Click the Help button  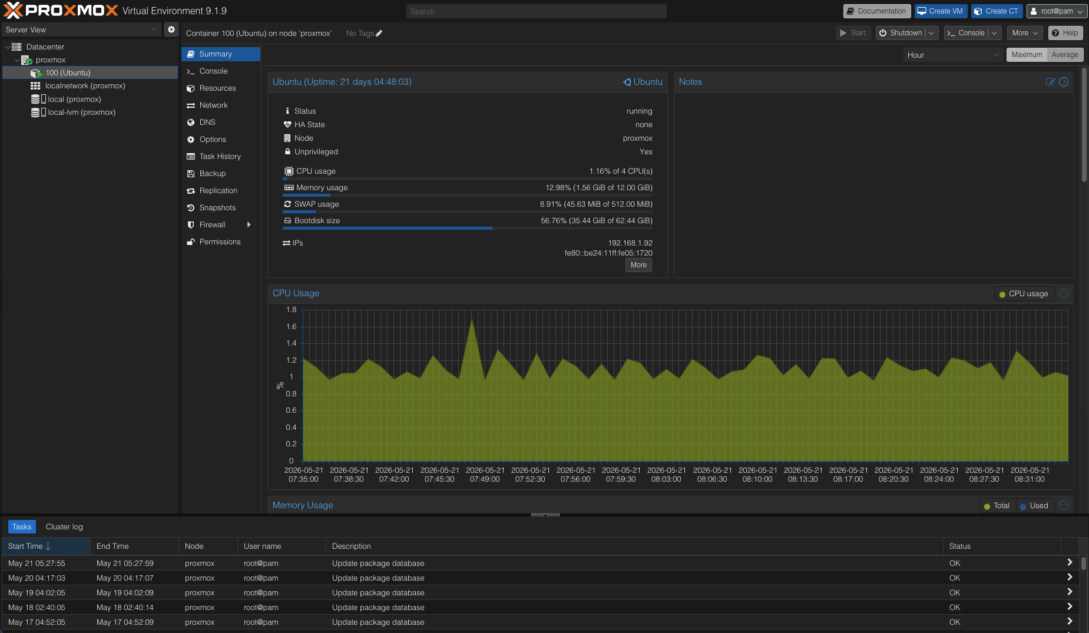1065,33
